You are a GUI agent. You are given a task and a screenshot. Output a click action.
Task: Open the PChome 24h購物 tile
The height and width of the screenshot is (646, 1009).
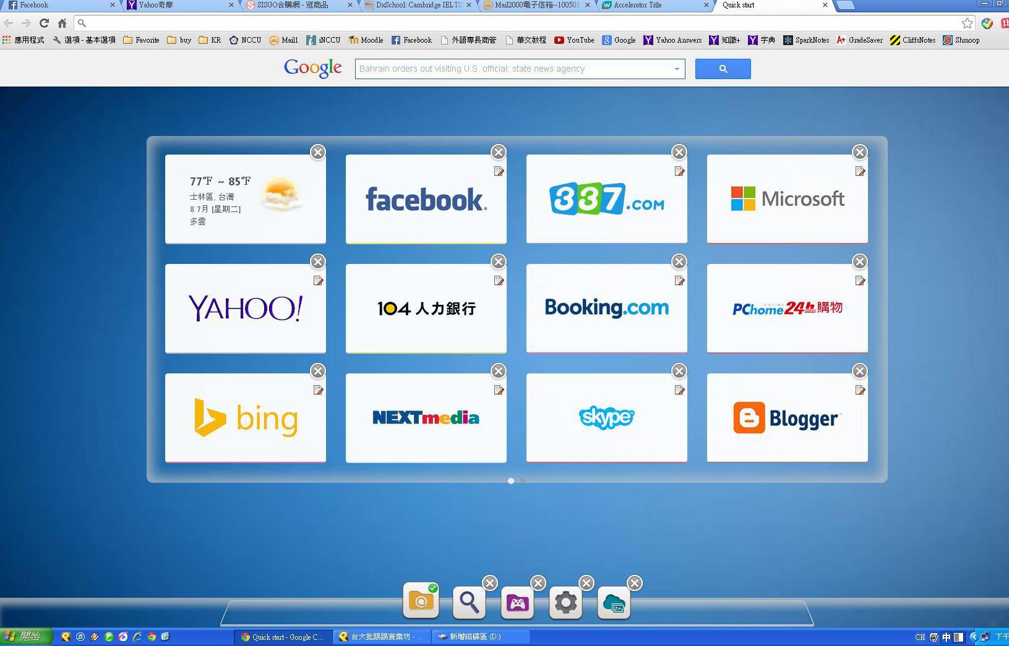tap(787, 308)
